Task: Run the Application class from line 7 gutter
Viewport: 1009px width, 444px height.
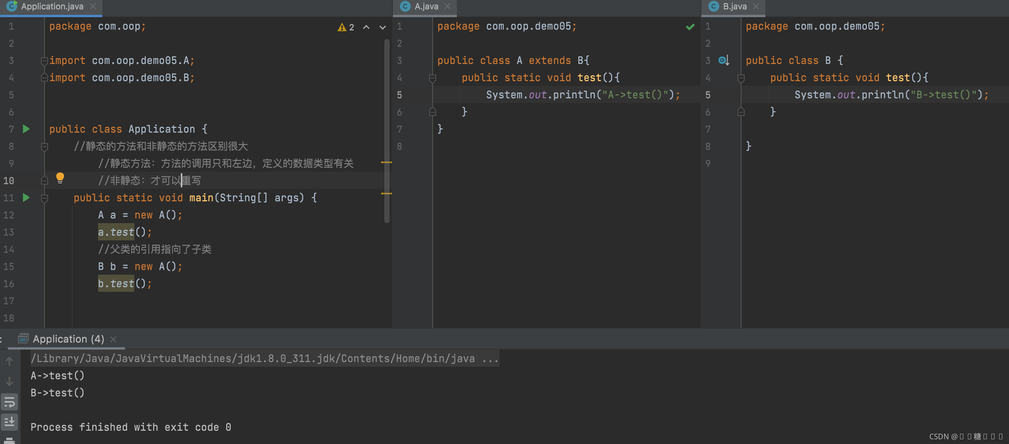Action: coord(26,129)
